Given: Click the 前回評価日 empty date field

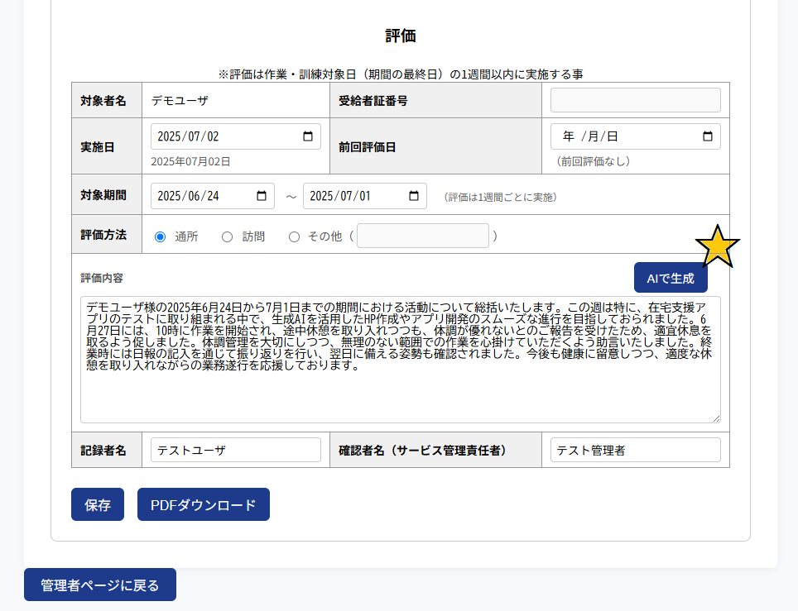Looking at the screenshot, I should (635, 136).
